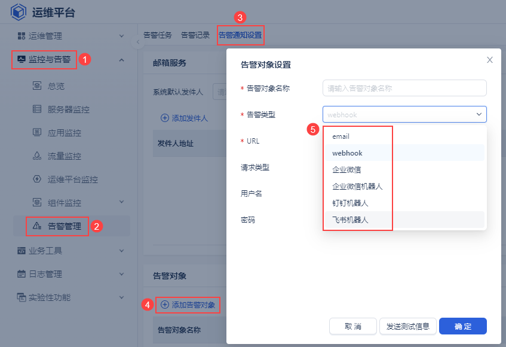Click the 监控与告警 monitor icon
This screenshot has width=506, height=347.
coord(22,59)
